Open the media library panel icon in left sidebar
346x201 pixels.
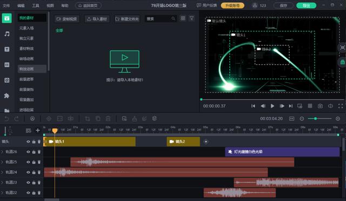click(x=7, y=18)
